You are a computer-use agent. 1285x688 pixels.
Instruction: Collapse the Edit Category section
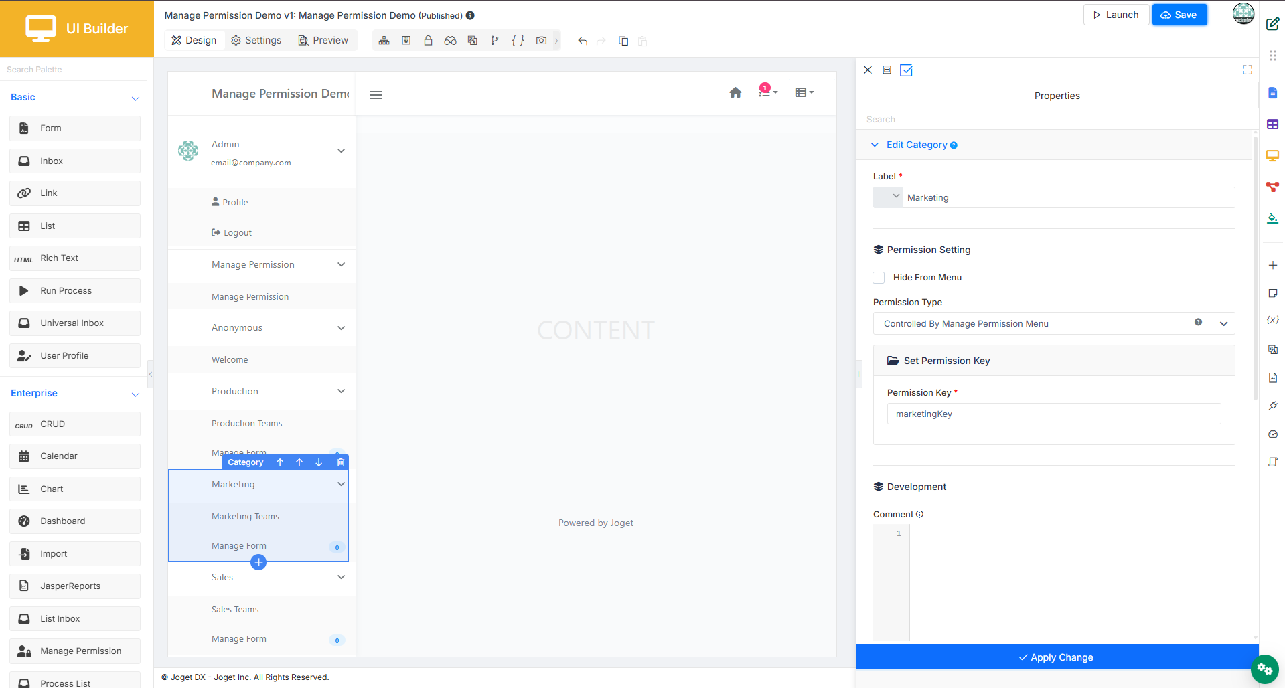(x=875, y=145)
